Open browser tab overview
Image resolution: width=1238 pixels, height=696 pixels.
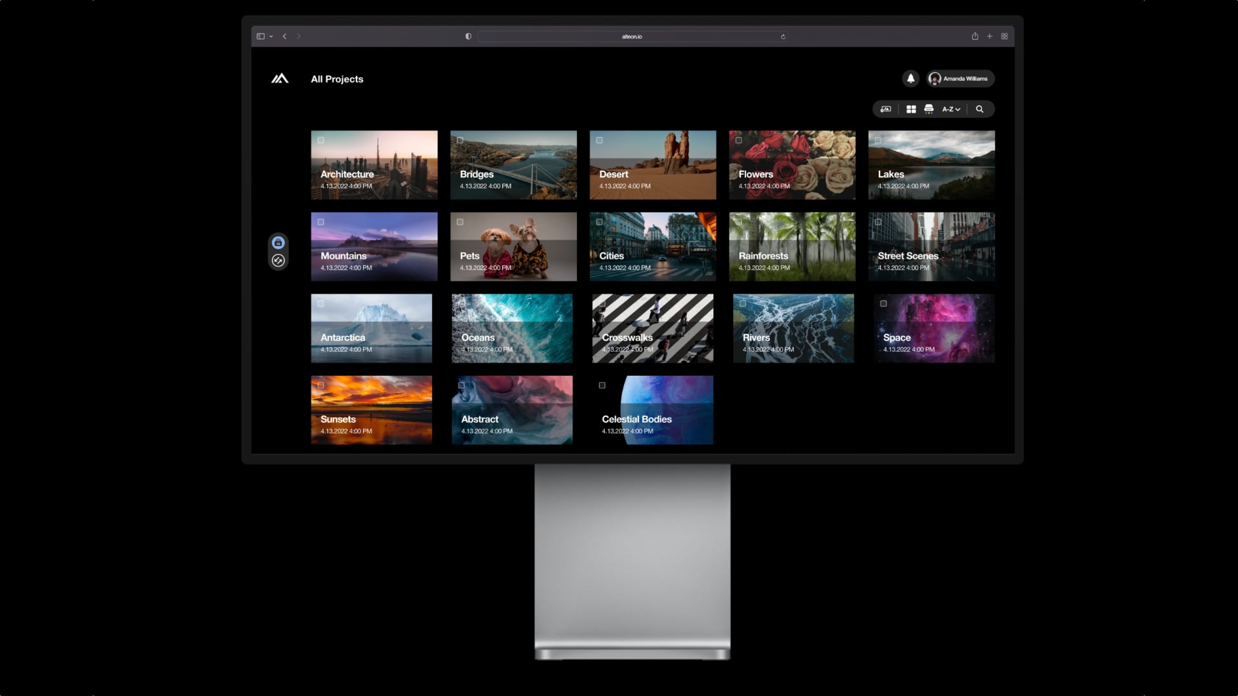tap(1004, 37)
